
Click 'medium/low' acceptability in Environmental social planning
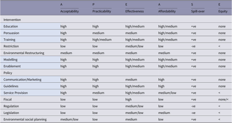tap(70, 119)
